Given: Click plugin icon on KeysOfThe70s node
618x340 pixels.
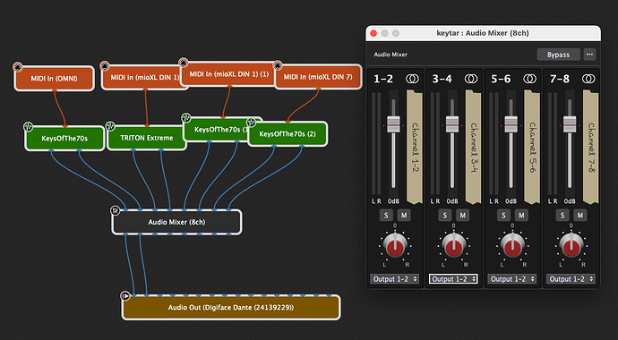Looking at the screenshot, I should 28,126.
